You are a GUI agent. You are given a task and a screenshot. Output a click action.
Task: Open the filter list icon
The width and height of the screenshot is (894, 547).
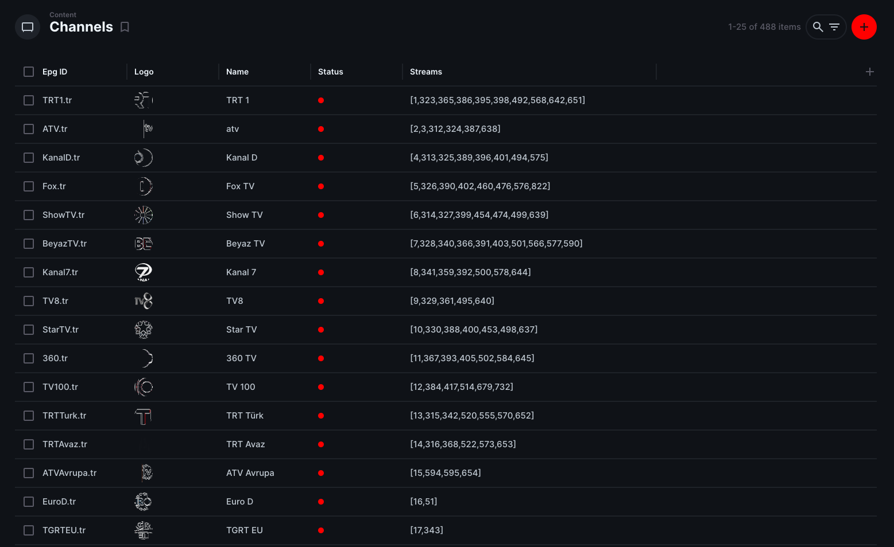point(834,27)
